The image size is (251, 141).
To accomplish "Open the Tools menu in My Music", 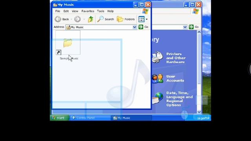I will point(100,11).
